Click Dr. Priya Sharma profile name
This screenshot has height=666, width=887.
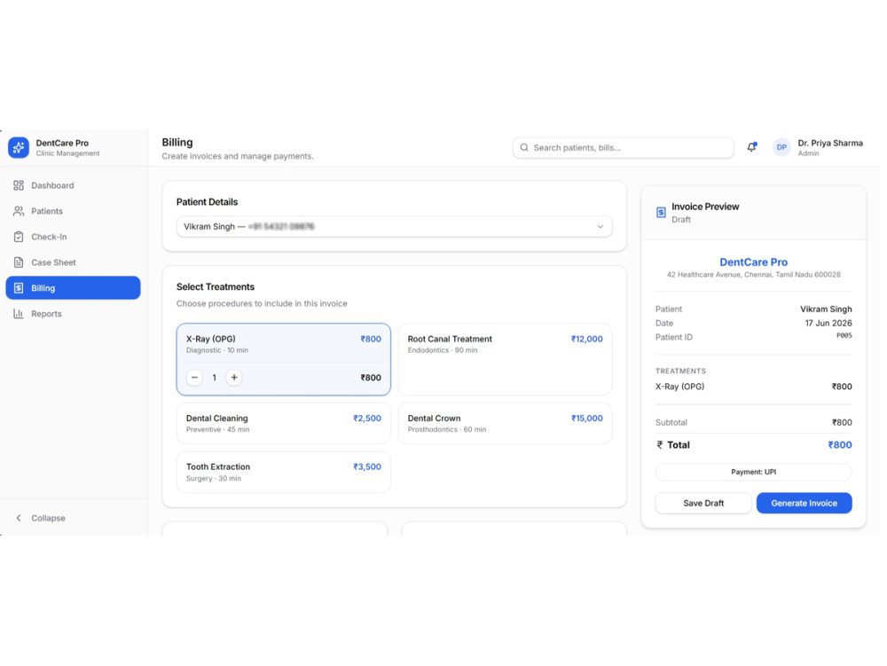[x=830, y=143]
